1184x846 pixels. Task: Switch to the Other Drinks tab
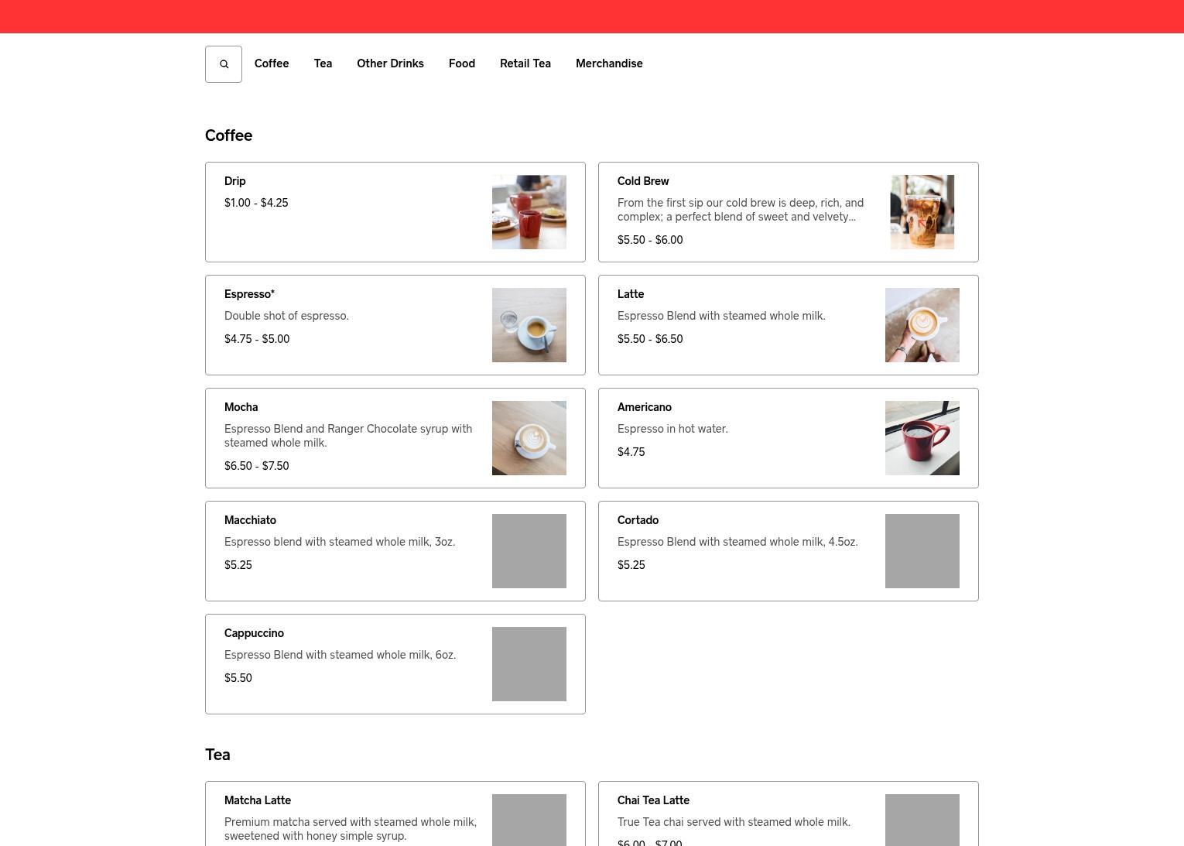(x=390, y=63)
